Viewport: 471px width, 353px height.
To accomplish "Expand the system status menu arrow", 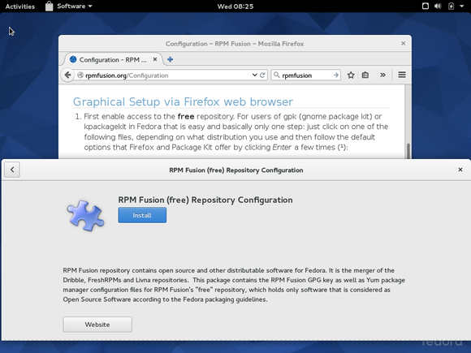I will point(462,6).
